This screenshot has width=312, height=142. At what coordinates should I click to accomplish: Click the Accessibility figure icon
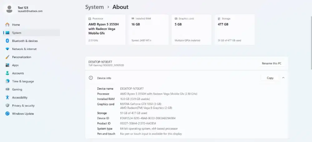(7, 98)
